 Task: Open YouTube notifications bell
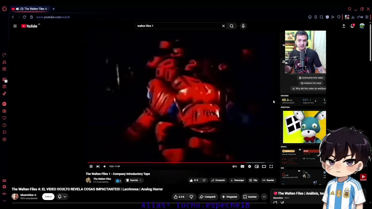[x=352, y=26]
